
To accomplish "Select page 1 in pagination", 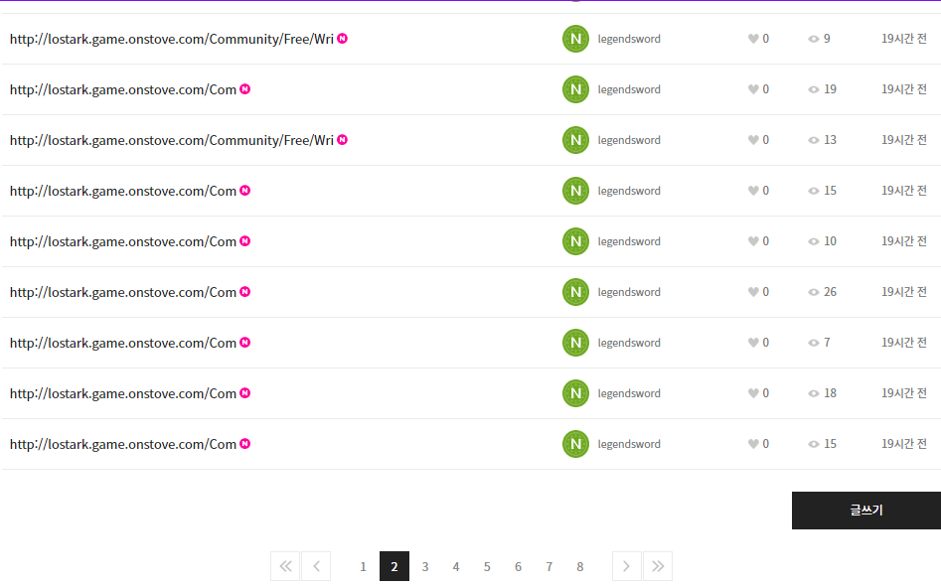I will coord(363,566).
